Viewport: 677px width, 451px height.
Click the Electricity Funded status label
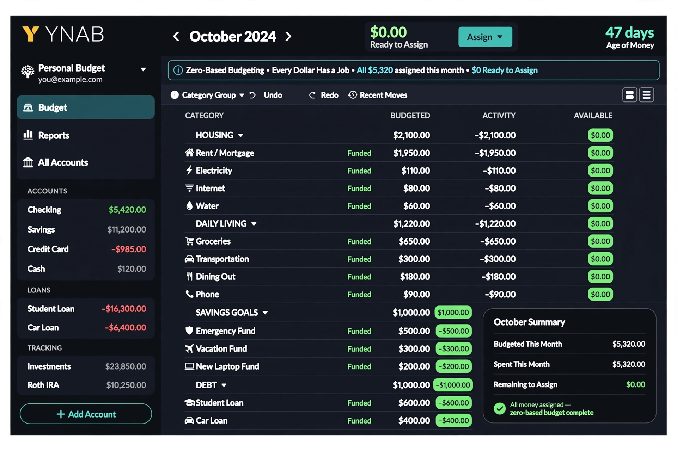pyautogui.click(x=359, y=171)
